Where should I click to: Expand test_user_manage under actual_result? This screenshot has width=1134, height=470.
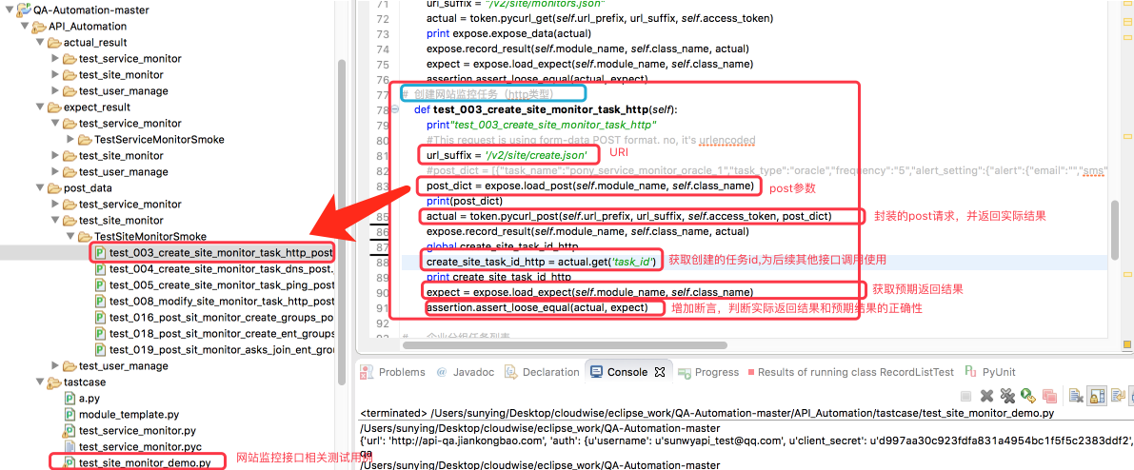pyautogui.click(x=55, y=91)
